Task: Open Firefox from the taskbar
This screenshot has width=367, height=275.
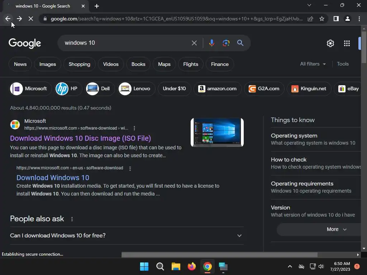Action: (192, 266)
